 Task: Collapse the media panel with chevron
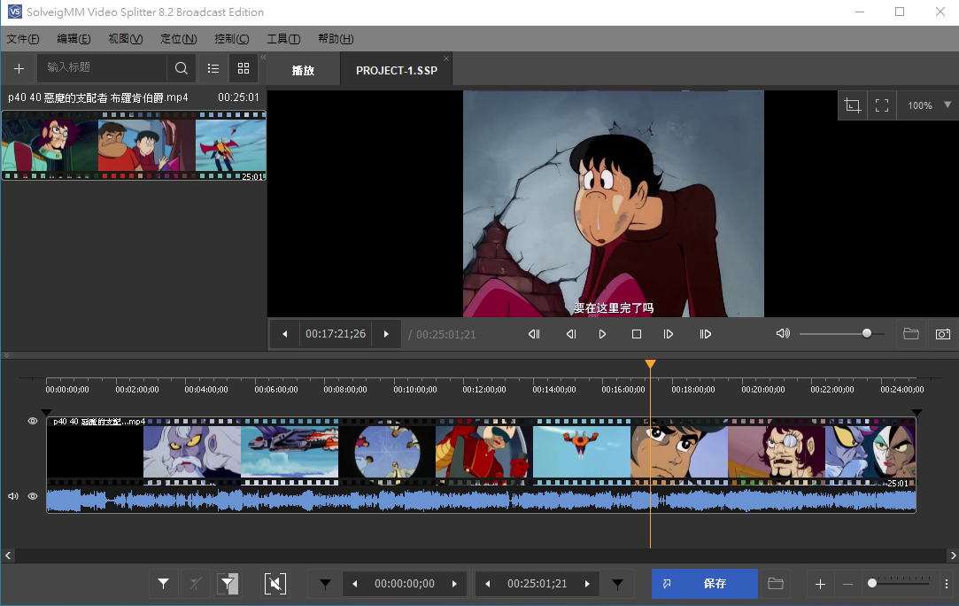pyautogui.click(x=262, y=58)
